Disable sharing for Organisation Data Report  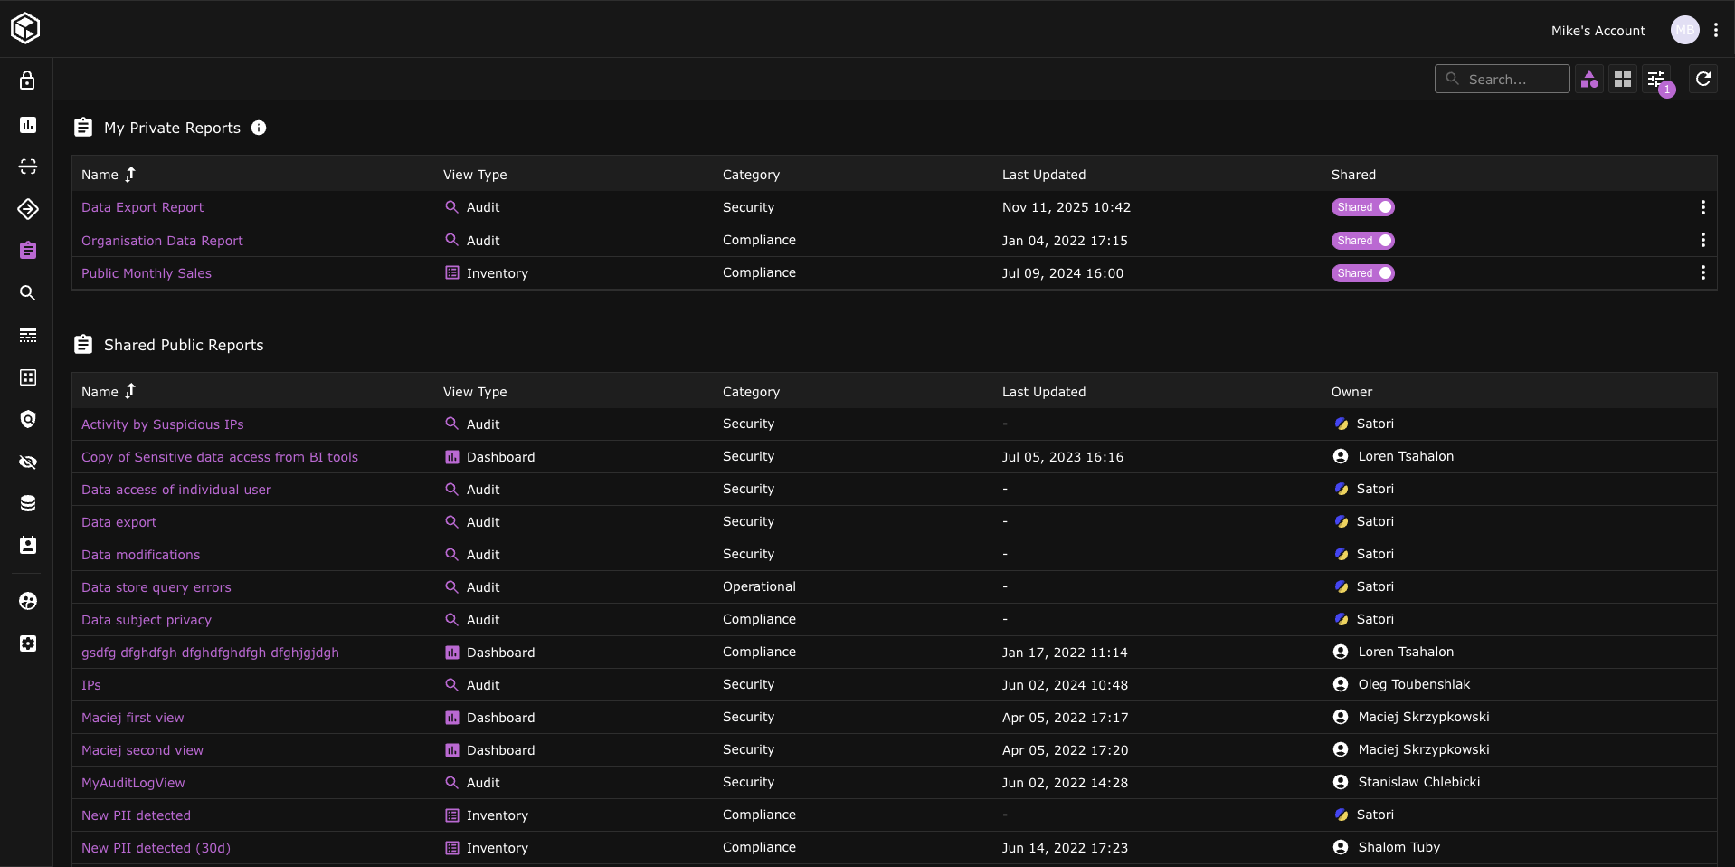click(1362, 241)
